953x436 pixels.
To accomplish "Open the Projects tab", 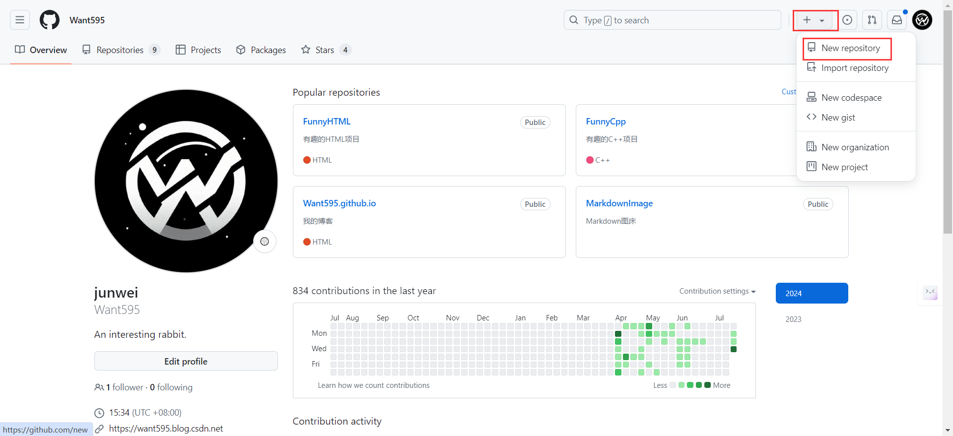I will click(x=199, y=50).
